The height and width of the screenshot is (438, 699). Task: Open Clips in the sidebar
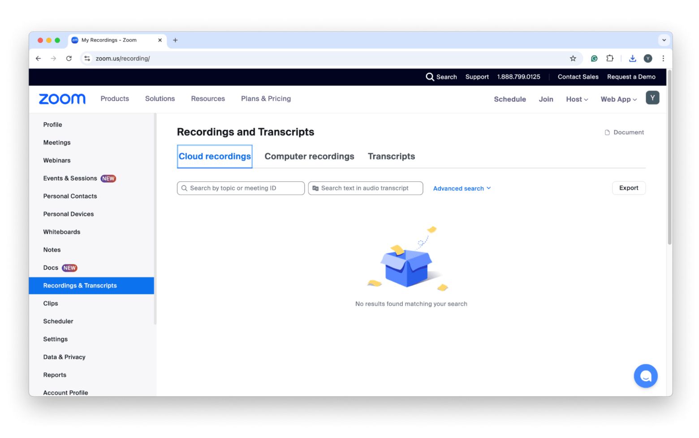[x=51, y=304]
